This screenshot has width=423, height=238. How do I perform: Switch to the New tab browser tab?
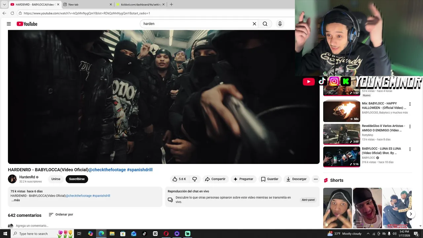coord(88,5)
